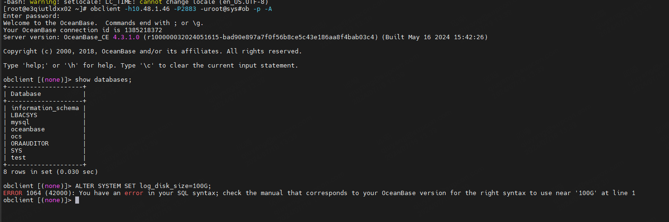This screenshot has width=669, height=222.
Task: Click the Copyright OceanBase notice line
Action: [x=152, y=51]
